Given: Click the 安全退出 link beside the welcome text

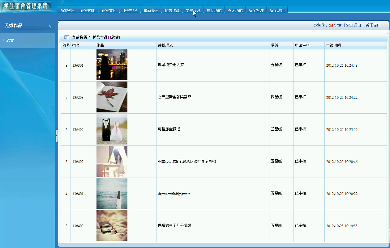Looking at the screenshot, I should 354,25.
